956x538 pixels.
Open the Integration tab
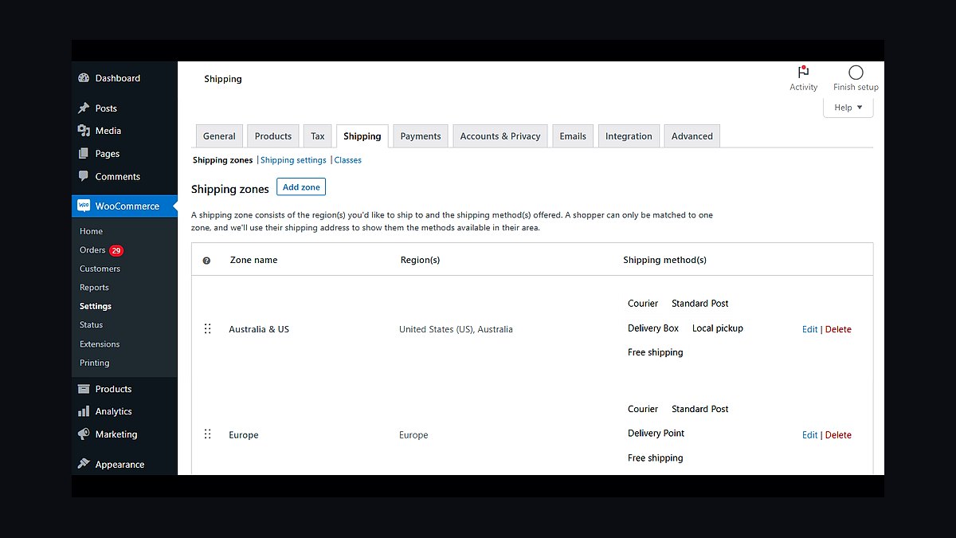pyautogui.click(x=629, y=136)
